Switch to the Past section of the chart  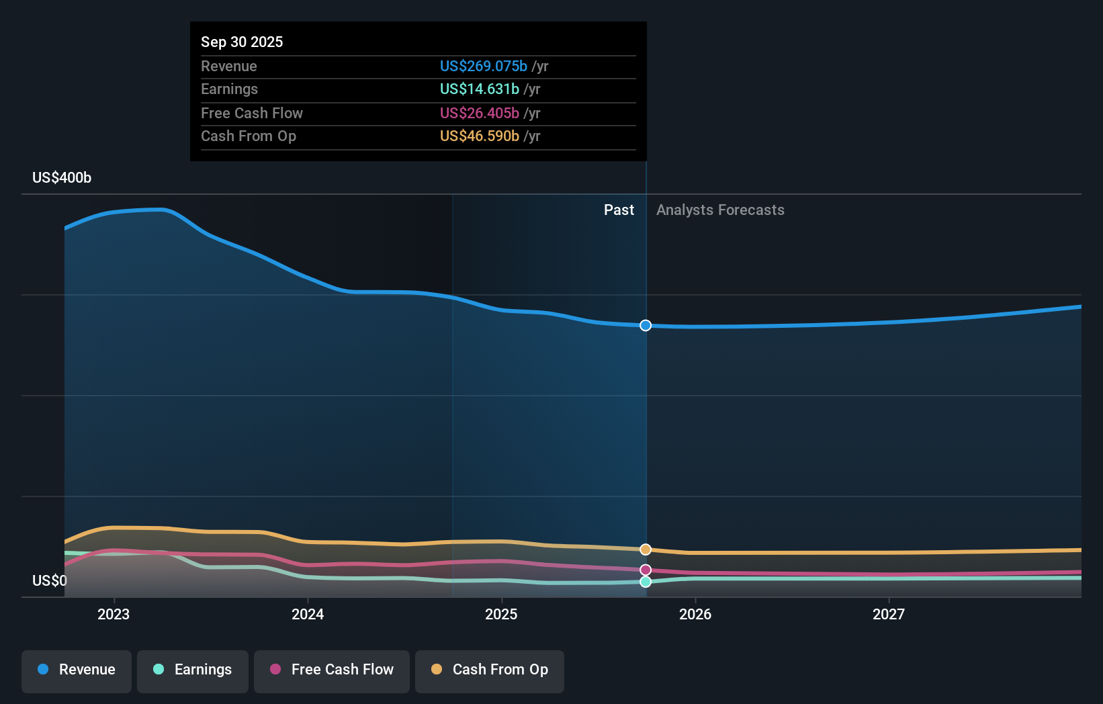[619, 210]
